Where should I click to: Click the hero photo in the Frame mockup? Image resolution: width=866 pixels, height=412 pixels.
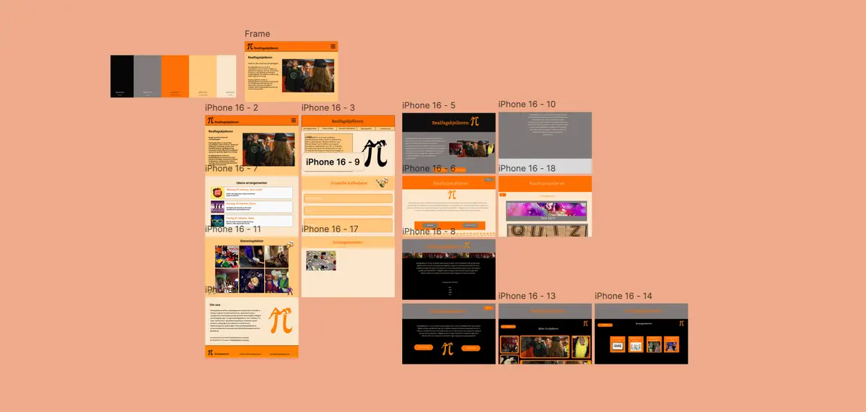tap(307, 75)
